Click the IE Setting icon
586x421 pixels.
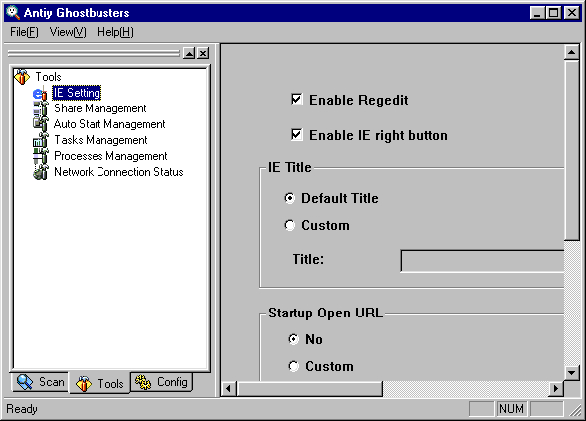coord(40,93)
